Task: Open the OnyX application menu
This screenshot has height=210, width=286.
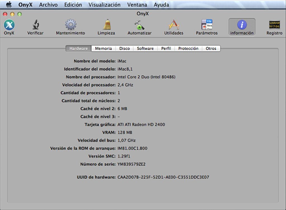Action: pyautogui.click(x=25, y=5)
